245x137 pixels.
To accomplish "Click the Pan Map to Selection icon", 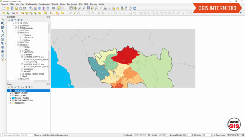I will coord(75,8).
